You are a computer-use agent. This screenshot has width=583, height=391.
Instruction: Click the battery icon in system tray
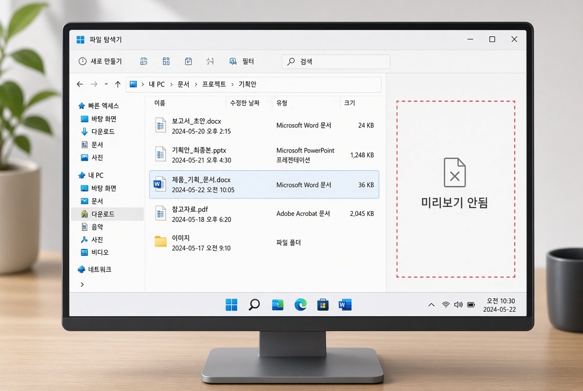coord(471,305)
